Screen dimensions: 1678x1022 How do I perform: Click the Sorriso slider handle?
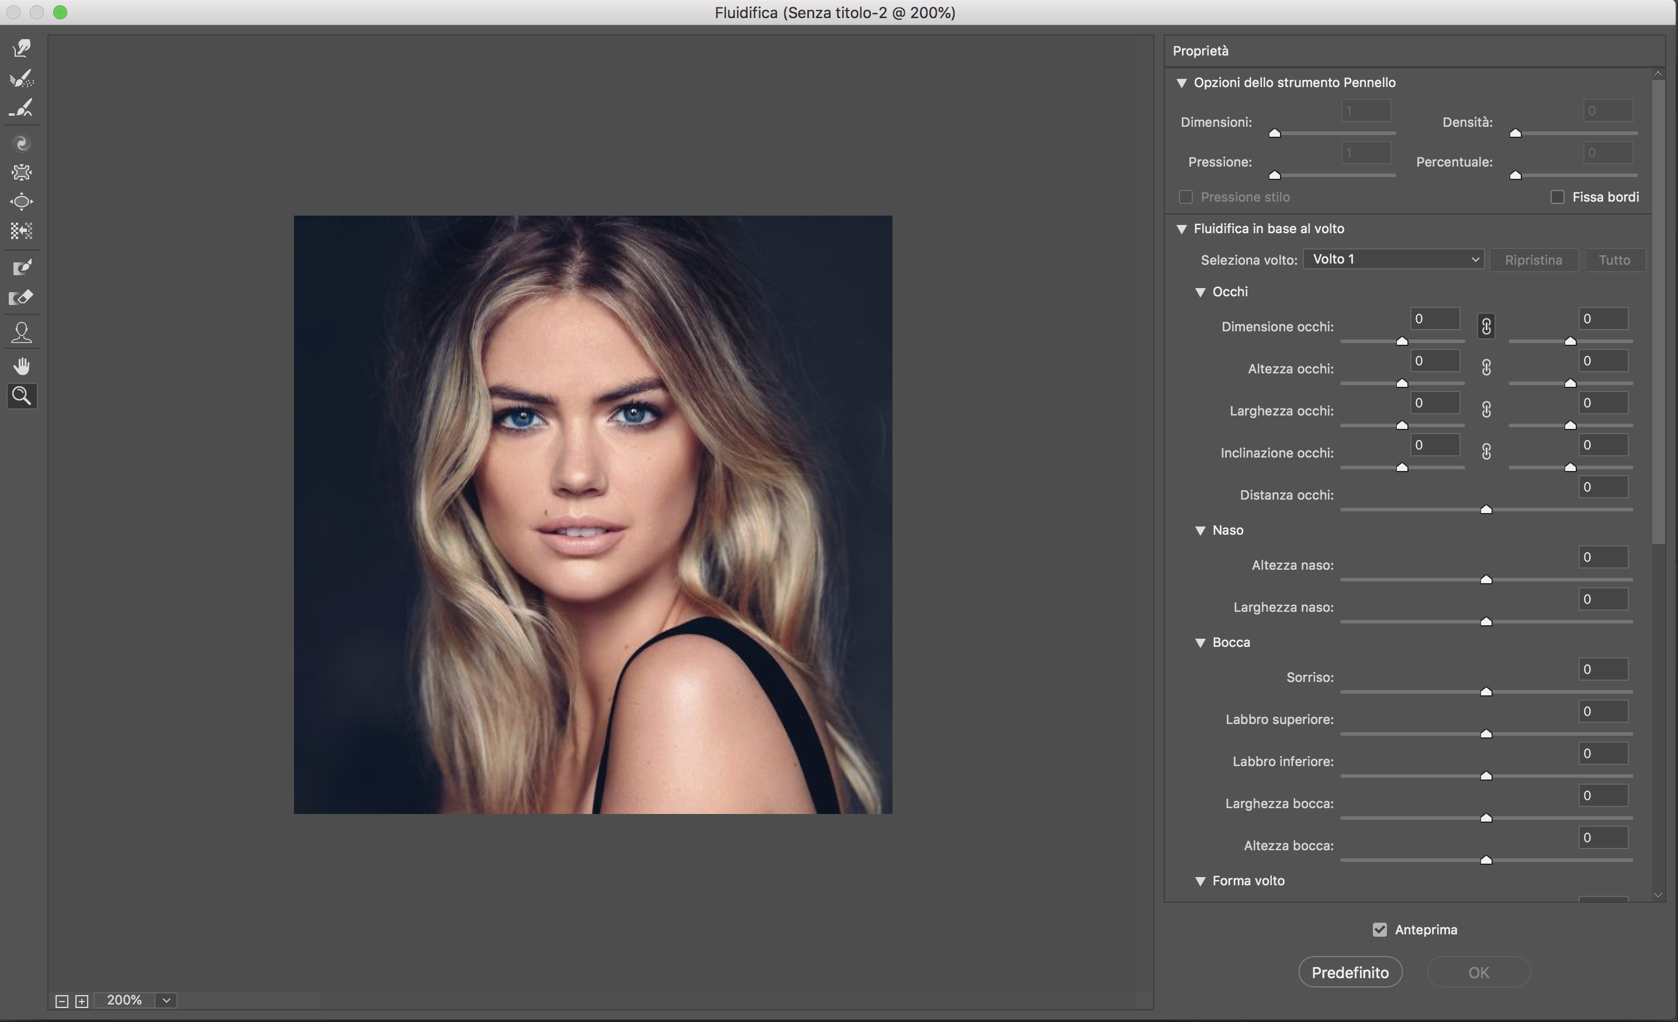tap(1486, 692)
